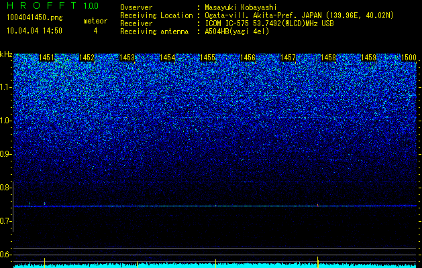The height and width of the screenshot is (268, 422).
Task: Click the 1454 time marker
Action: (x=168, y=58)
